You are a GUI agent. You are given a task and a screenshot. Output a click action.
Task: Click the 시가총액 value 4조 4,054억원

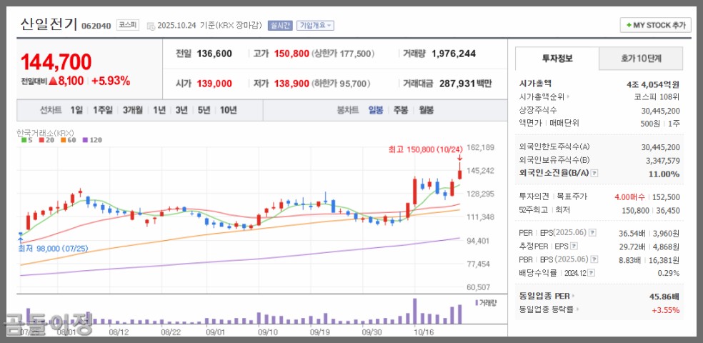click(x=653, y=84)
